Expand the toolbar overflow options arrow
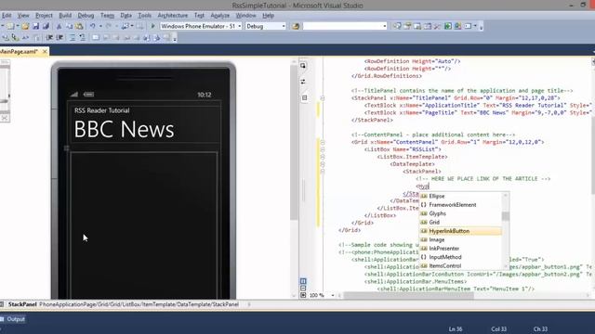The image size is (595, 334). click(482, 27)
